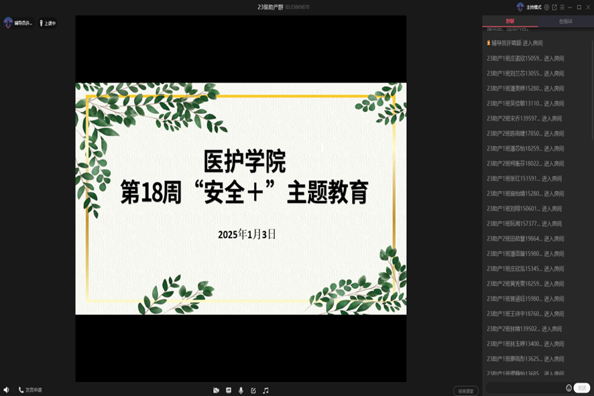Screen dimensions: 594x396
Task: Click the 辅导员 host avatar at top left
Action: pos(8,23)
